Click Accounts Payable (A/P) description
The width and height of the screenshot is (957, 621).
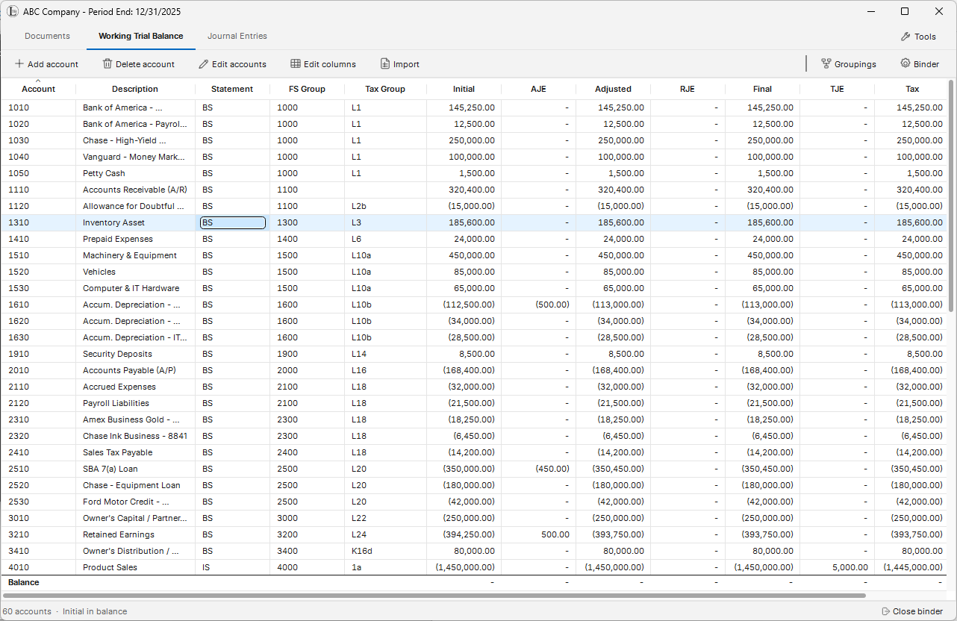135,370
